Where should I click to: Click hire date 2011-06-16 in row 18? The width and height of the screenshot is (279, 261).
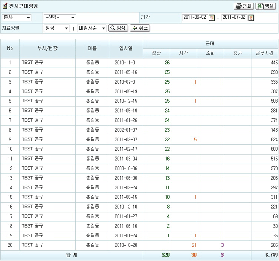(x=126, y=226)
